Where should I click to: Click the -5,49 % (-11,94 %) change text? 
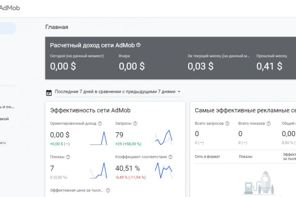[130, 177]
